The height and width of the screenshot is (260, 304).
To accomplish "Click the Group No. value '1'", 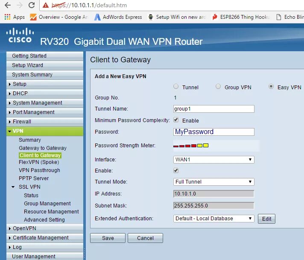I will point(175,97).
